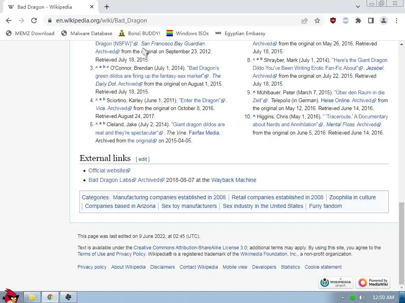Bookmark this page with the star icon
The image size is (405, 303).
(x=317, y=21)
